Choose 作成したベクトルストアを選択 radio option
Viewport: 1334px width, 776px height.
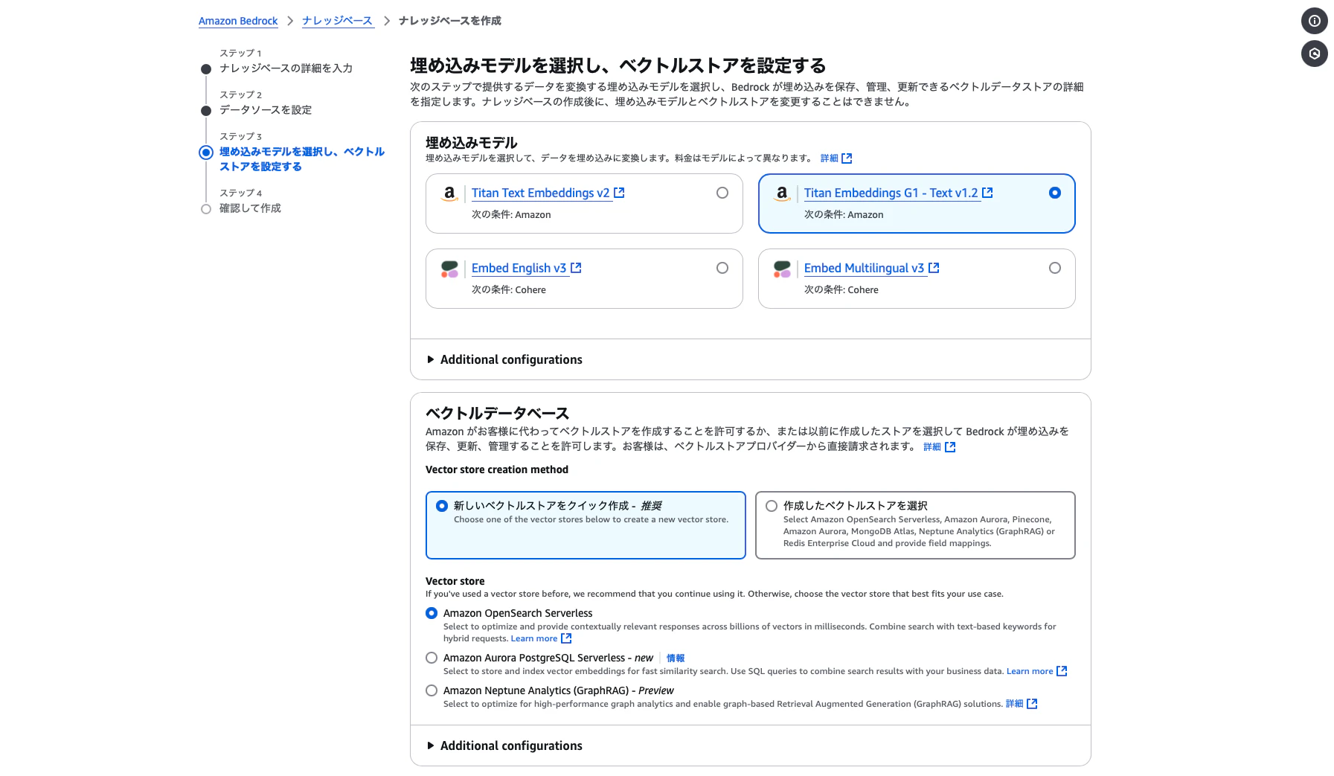coord(772,506)
